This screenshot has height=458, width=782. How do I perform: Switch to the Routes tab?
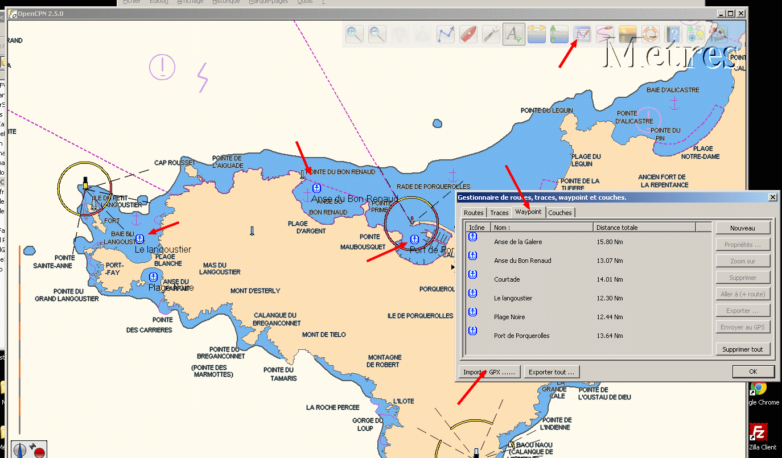(x=474, y=213)
